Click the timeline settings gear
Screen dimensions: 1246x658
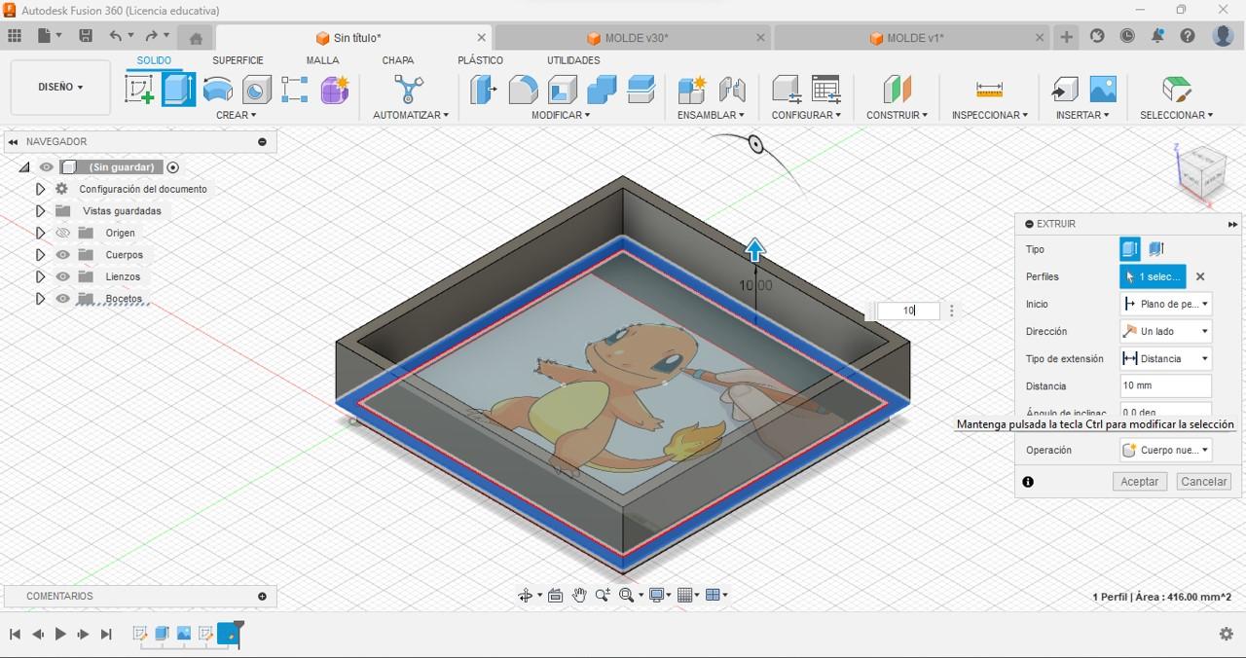1226,634
